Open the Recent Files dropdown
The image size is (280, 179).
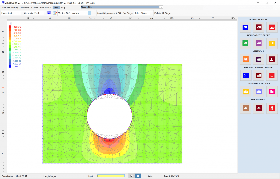[161, 7]
